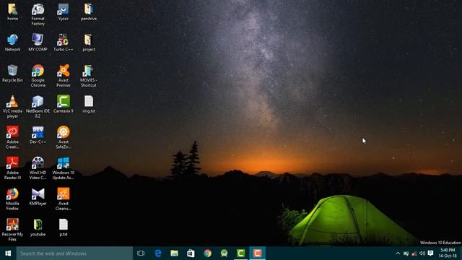Open Task View from the taskbar
This screenshot has width=462, height=260.
[141, 253]
